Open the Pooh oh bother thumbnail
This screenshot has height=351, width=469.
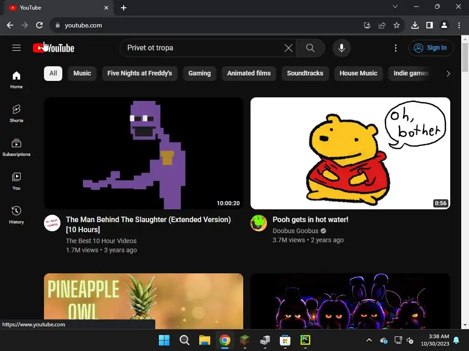350,153
